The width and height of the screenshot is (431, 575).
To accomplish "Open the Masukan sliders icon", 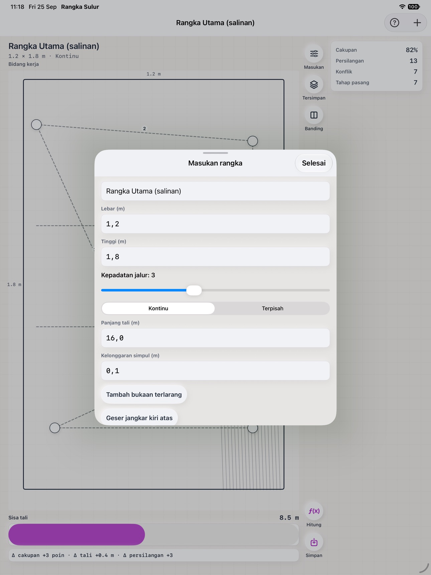I will [314, 53].
